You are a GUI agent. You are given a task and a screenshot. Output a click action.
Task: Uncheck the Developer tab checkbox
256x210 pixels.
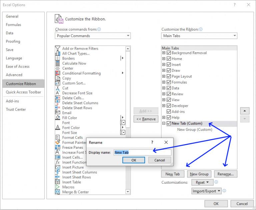[x=169, y=105]
